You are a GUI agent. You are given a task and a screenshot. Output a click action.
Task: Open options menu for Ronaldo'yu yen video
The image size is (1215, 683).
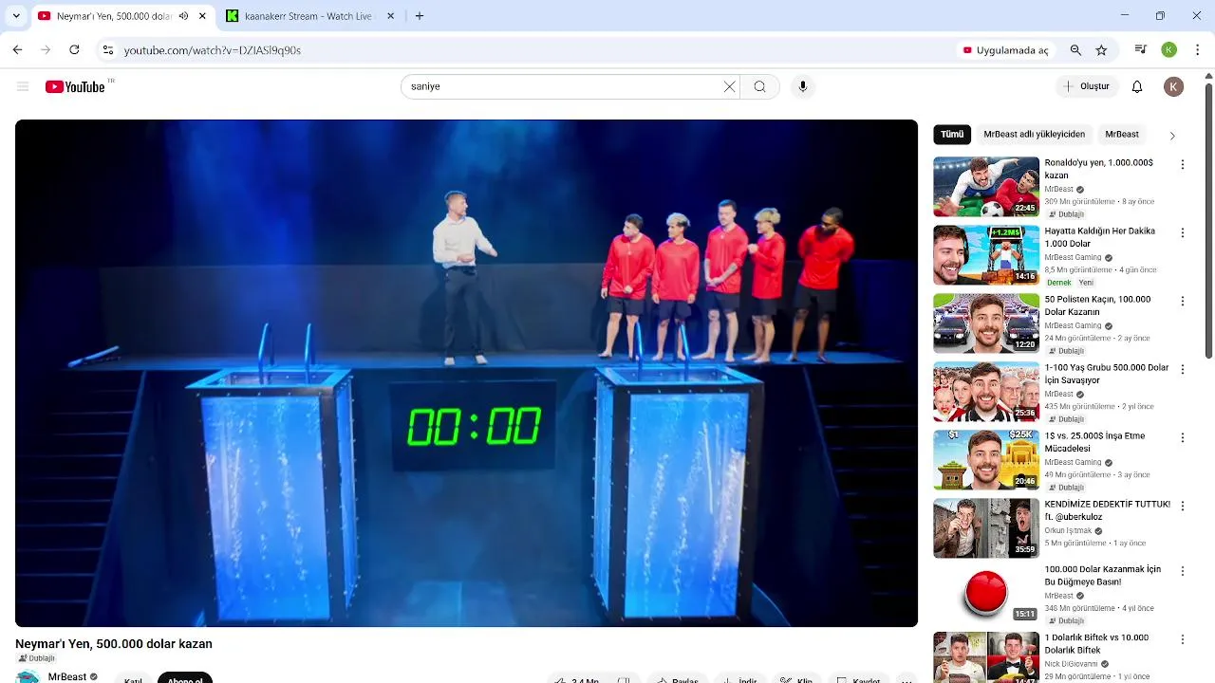[x=1183, y=164]
